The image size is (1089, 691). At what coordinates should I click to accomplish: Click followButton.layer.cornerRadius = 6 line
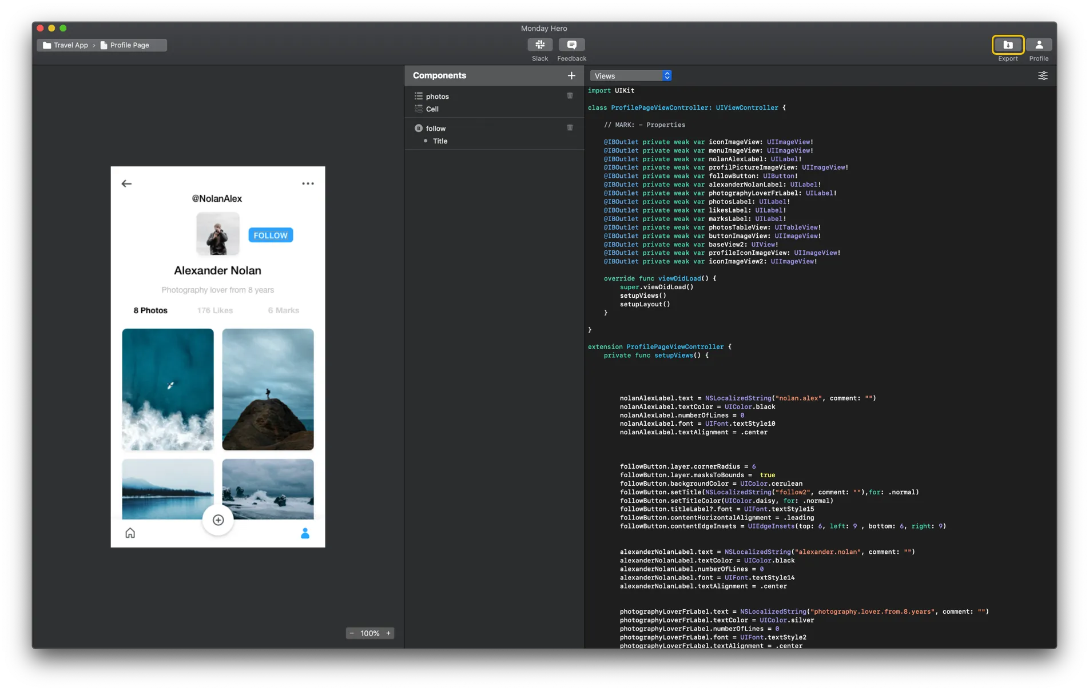687,466
